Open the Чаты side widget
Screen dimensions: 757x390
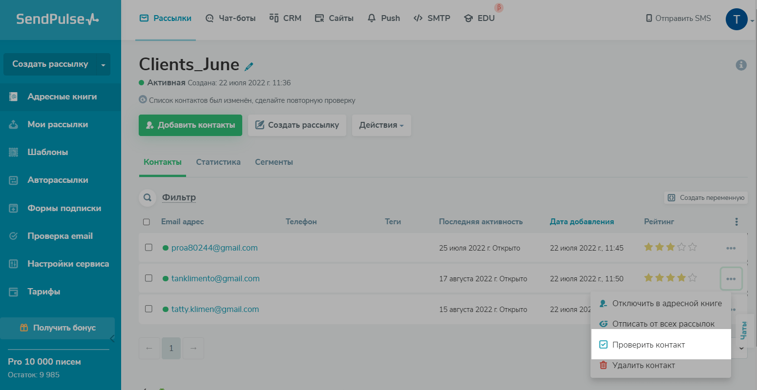tap(744, 330)
